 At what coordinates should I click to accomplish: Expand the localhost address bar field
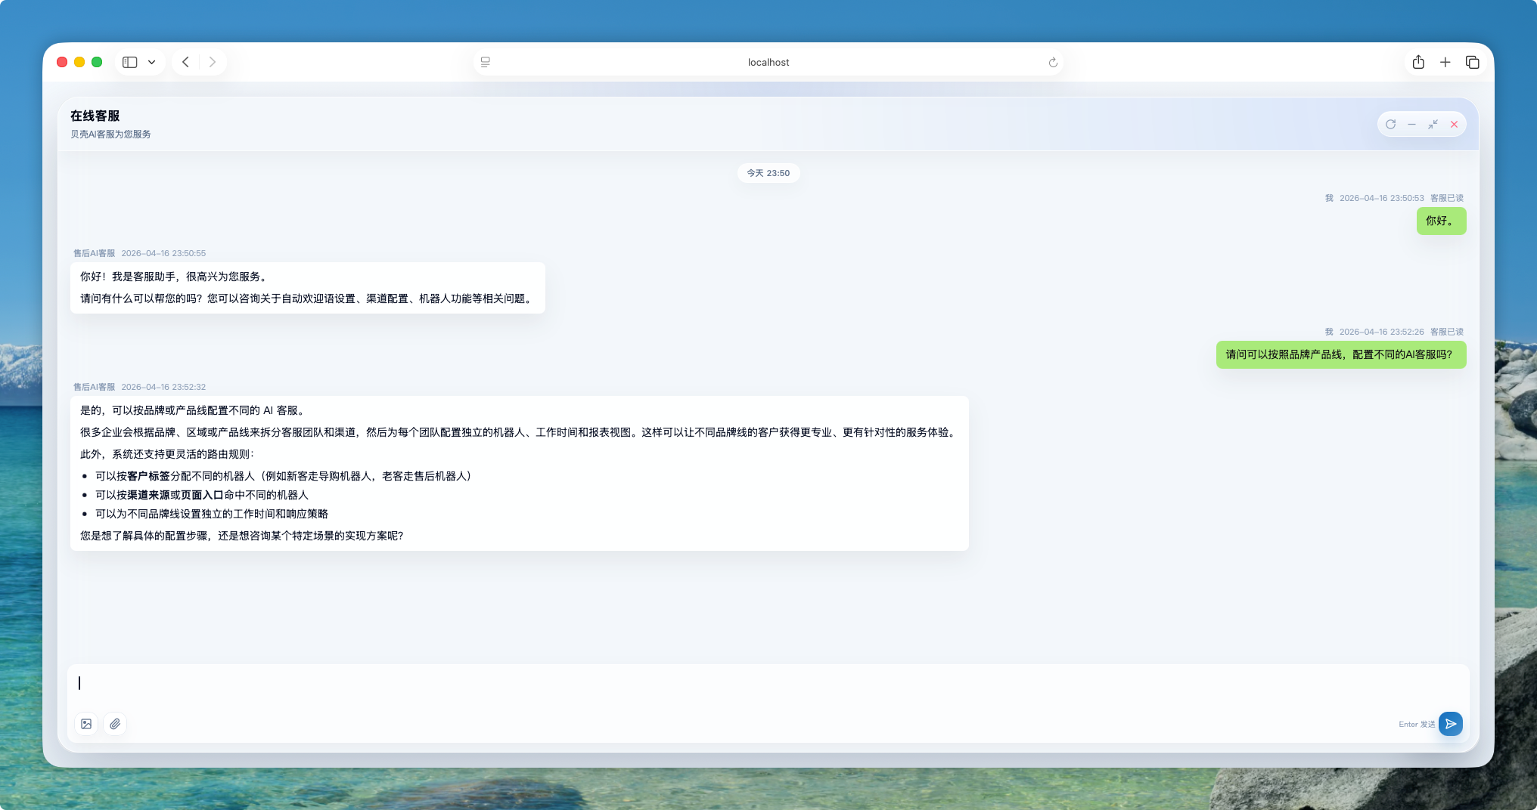[x=768, y=63]
